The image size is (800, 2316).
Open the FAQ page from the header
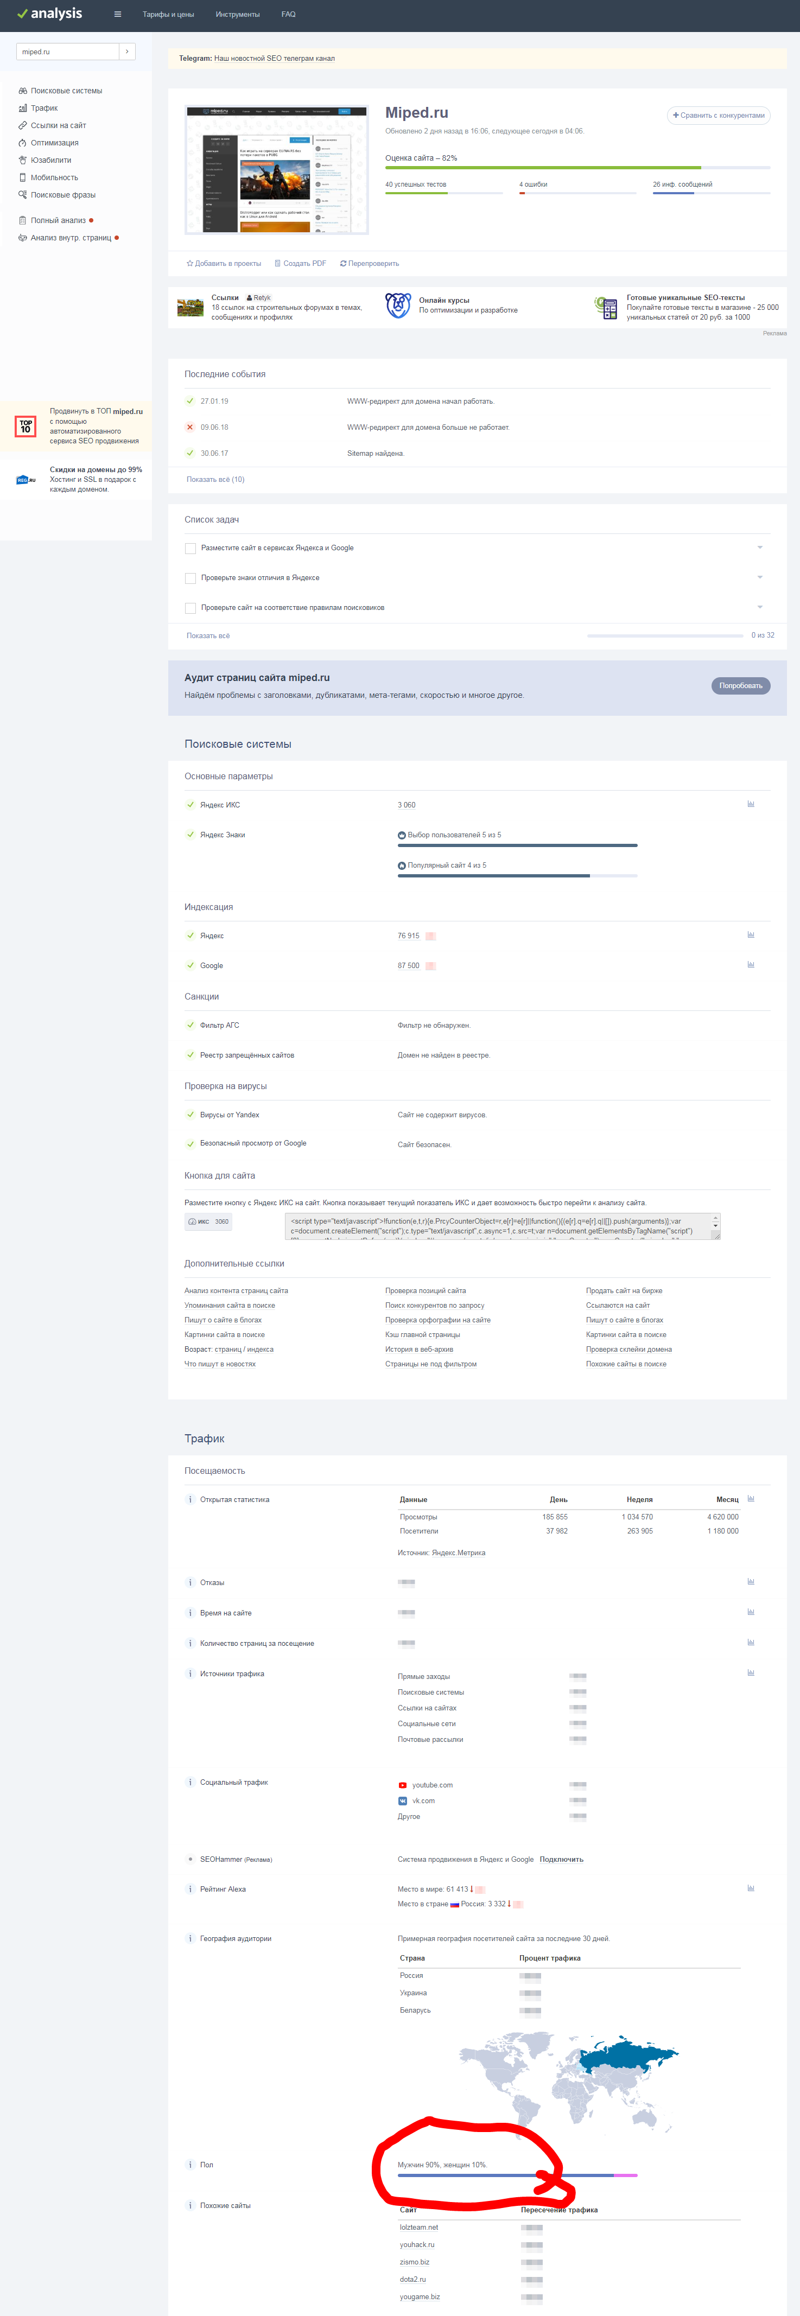288,15
